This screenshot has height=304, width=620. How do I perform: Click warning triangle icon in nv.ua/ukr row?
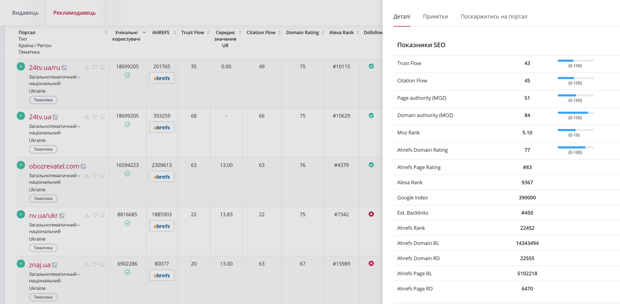coord(87,215)
